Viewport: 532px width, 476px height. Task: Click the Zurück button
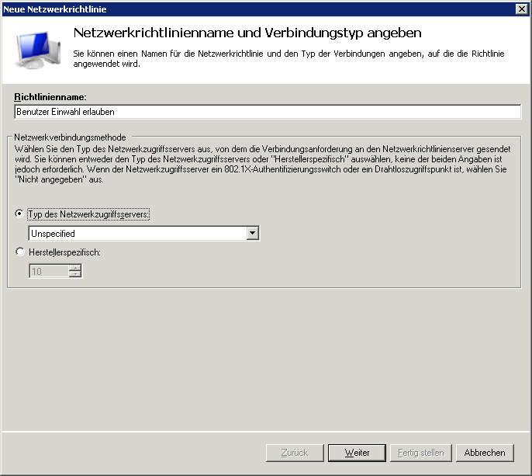click(x=294, y=453)
